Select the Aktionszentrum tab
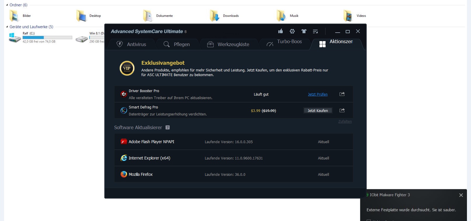 (336, 44)
